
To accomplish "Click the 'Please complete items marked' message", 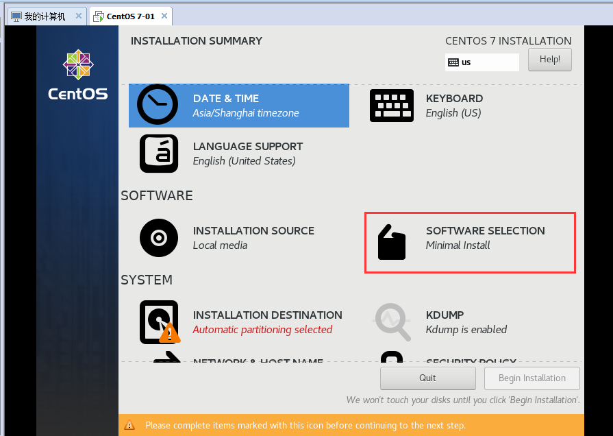I will [305, 426].
